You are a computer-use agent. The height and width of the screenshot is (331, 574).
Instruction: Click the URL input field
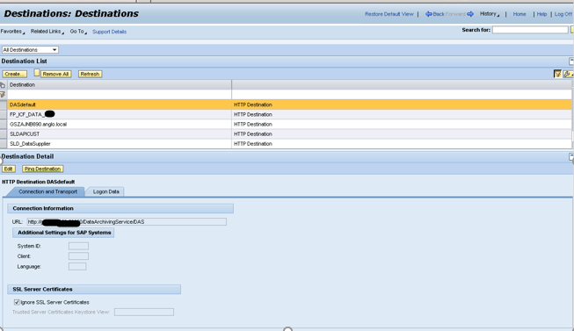(x=127, y=221)
